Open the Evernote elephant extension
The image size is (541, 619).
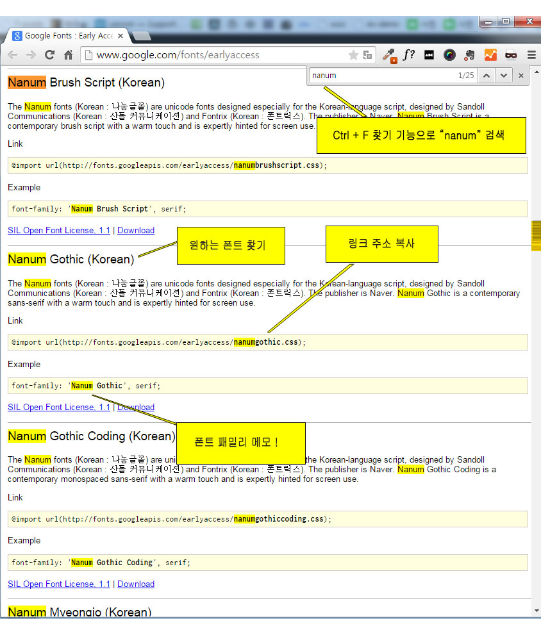pos(469,55)
